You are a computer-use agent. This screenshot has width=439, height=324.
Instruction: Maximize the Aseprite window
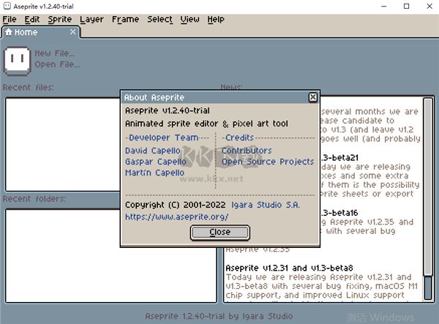407,6
